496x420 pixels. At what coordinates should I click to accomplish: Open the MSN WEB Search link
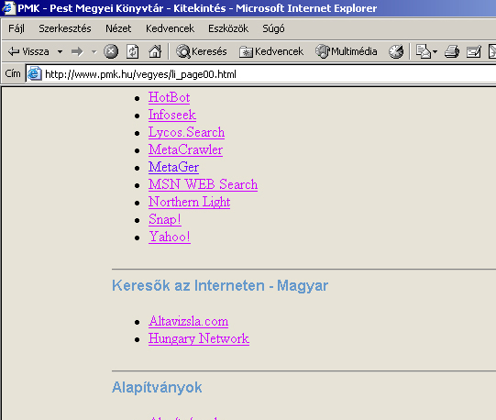tap(204, 184)
